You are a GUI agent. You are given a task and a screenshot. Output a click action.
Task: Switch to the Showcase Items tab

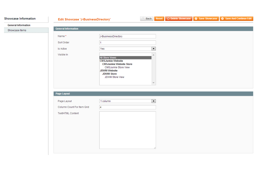pos(26,30)
